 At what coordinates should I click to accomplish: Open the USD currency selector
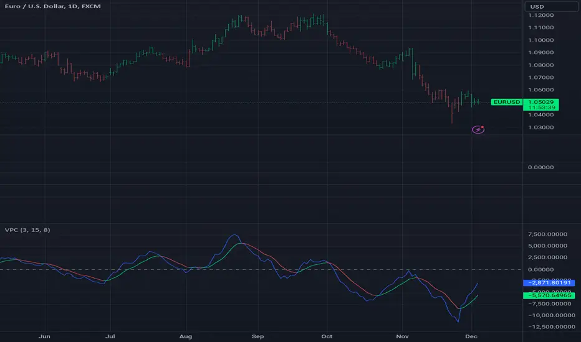[552, 6]
